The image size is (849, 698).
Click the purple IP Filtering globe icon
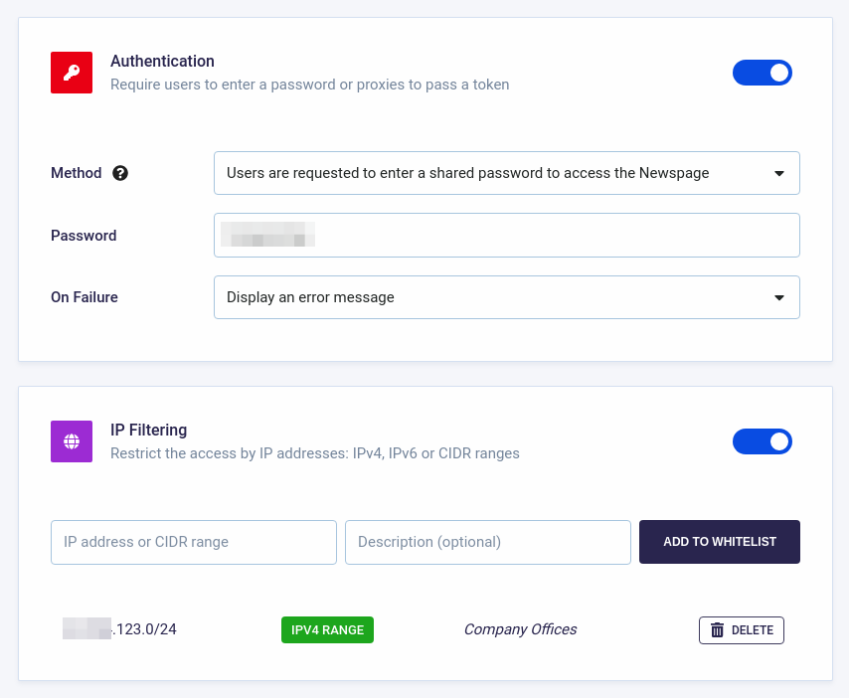[x=72, y=441]
